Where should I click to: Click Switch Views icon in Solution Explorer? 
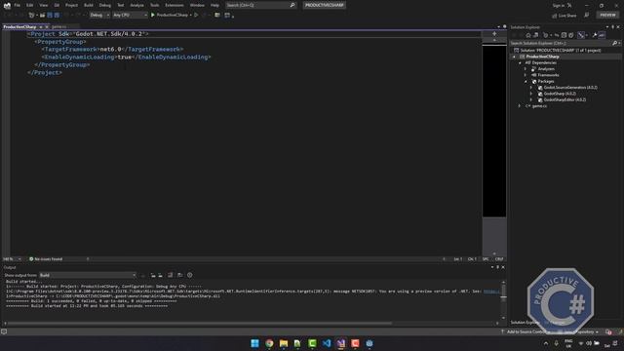535,35
